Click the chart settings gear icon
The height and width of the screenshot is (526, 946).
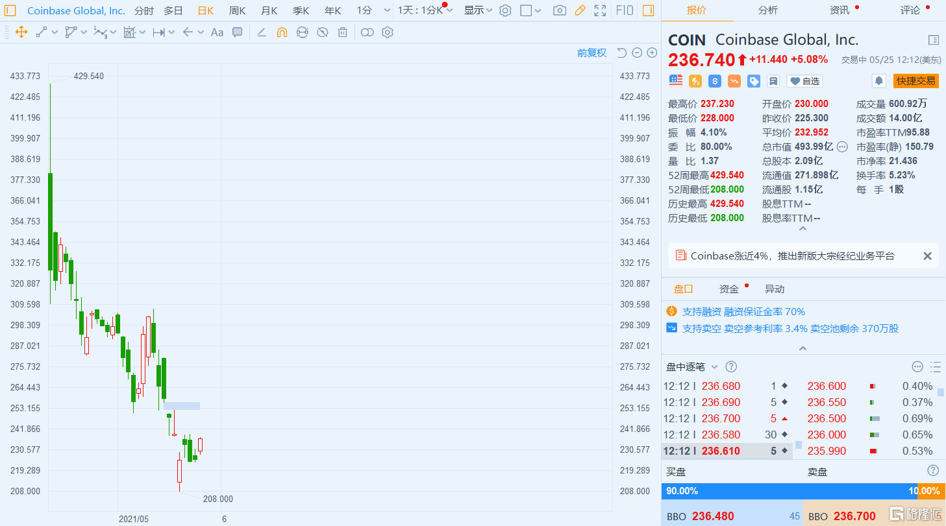505,10
